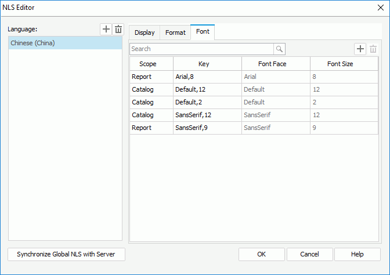Close the NLS Editor dialog
Screen dimensions: 390x275
(x=381, y=8)
